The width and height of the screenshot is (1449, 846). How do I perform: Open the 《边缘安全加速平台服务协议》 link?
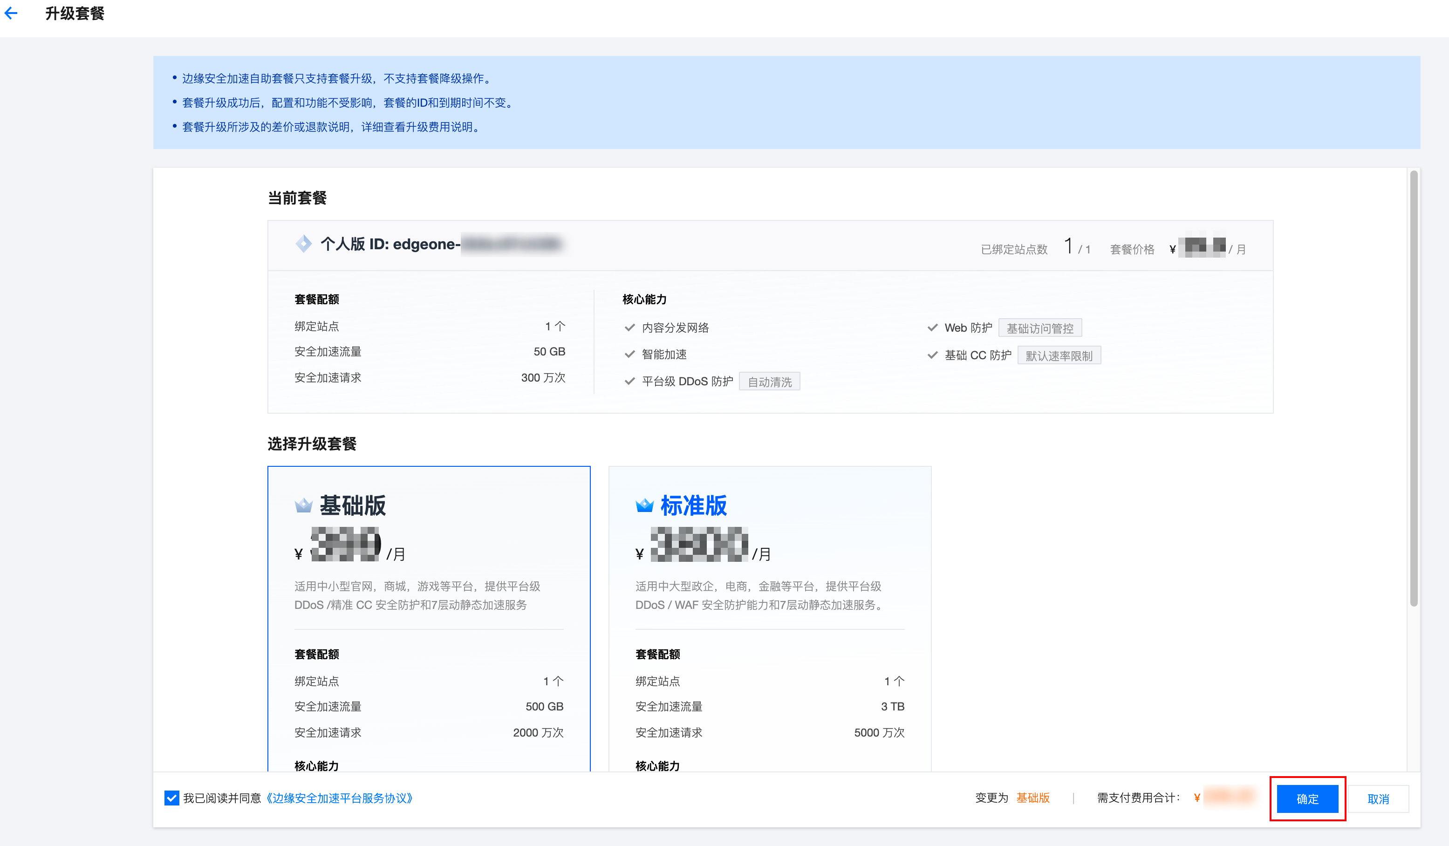pyautogui.click(x=339, y=798)
